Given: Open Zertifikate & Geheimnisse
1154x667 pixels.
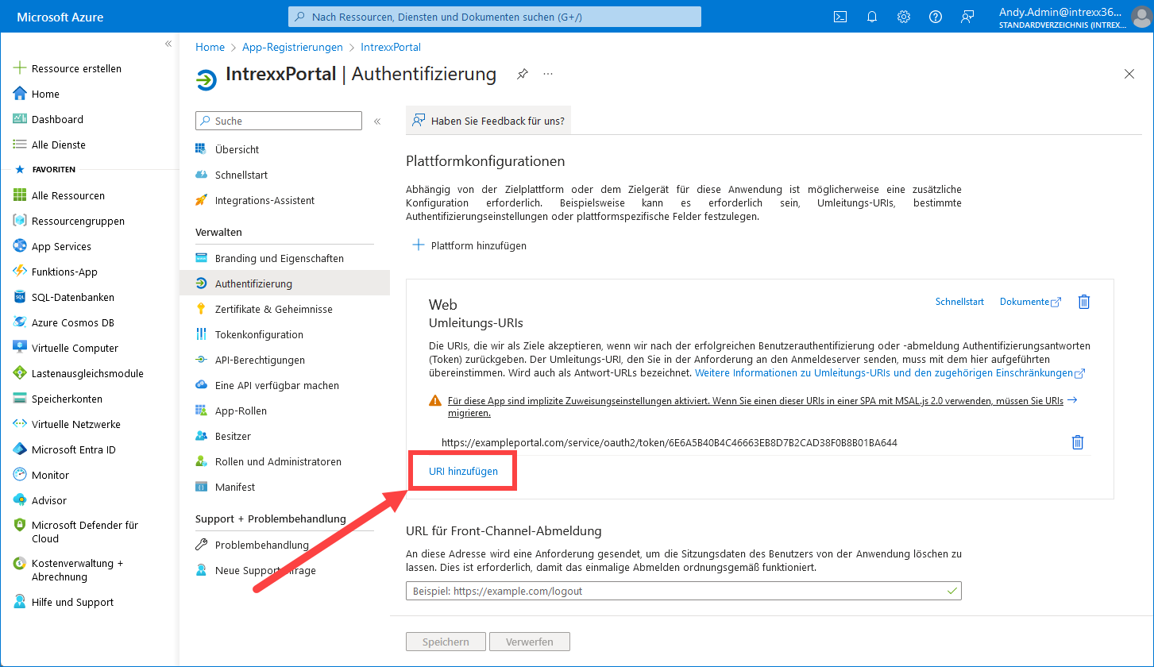Looking at the screenshot, I should pos(264,309).
